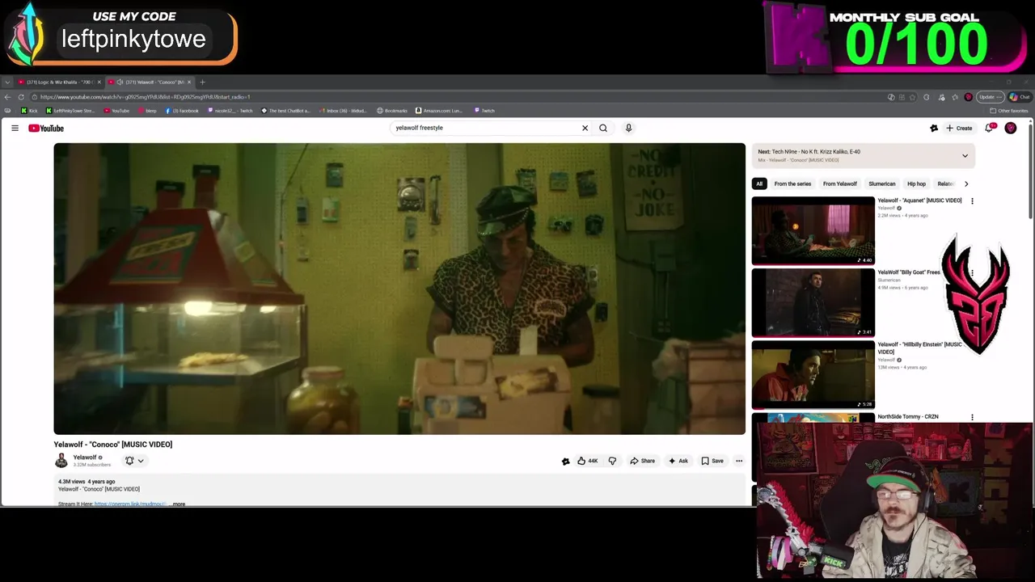Clear the search box with the X icon

click(x=585, y=128)
